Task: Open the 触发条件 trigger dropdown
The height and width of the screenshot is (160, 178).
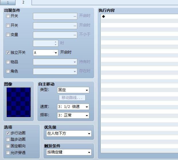Action: 69,152
